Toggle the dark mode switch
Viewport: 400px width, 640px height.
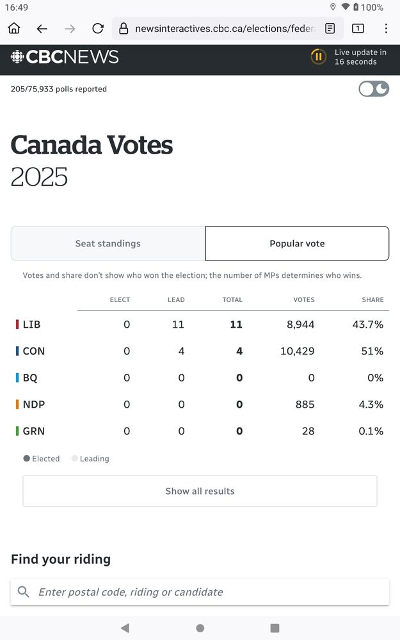tap(374, 89)
